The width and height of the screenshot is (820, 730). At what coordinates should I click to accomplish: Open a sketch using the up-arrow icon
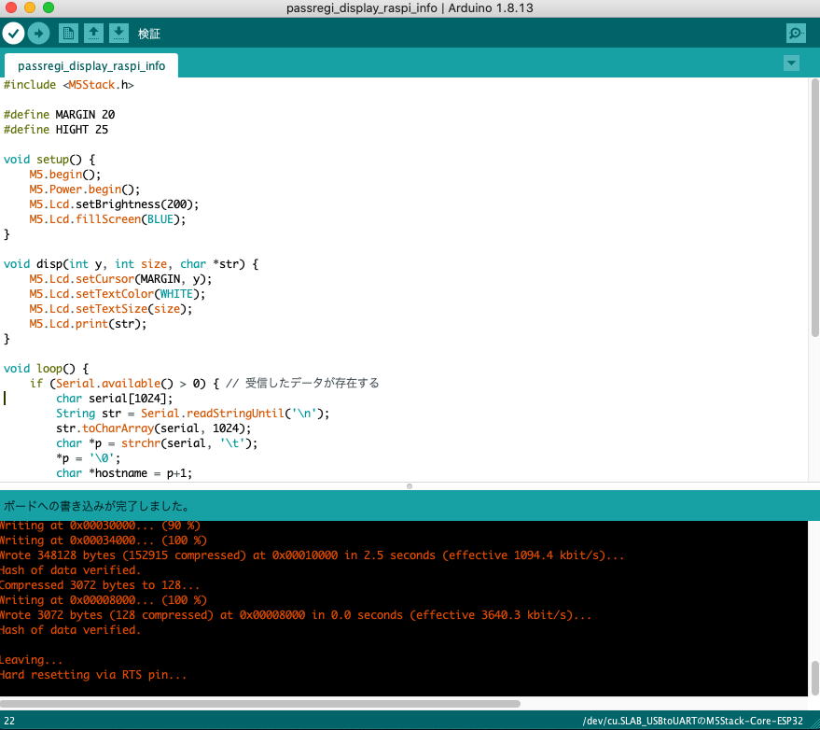click(93, 34)
